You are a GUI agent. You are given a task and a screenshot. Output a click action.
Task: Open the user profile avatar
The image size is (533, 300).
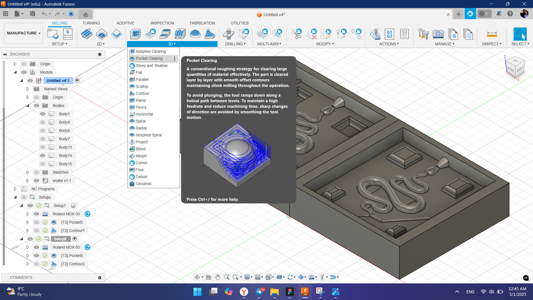click(524, 14)
